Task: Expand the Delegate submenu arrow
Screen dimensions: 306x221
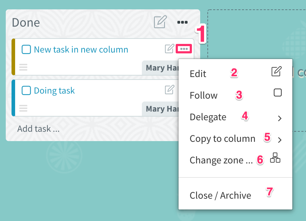Action: pyautogui.click(x=280, y=118)
